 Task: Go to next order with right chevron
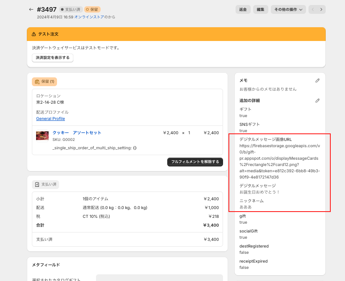point(321,9)
